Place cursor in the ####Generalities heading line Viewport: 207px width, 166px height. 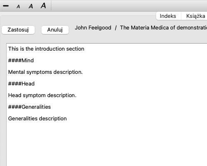coord(29,107)
